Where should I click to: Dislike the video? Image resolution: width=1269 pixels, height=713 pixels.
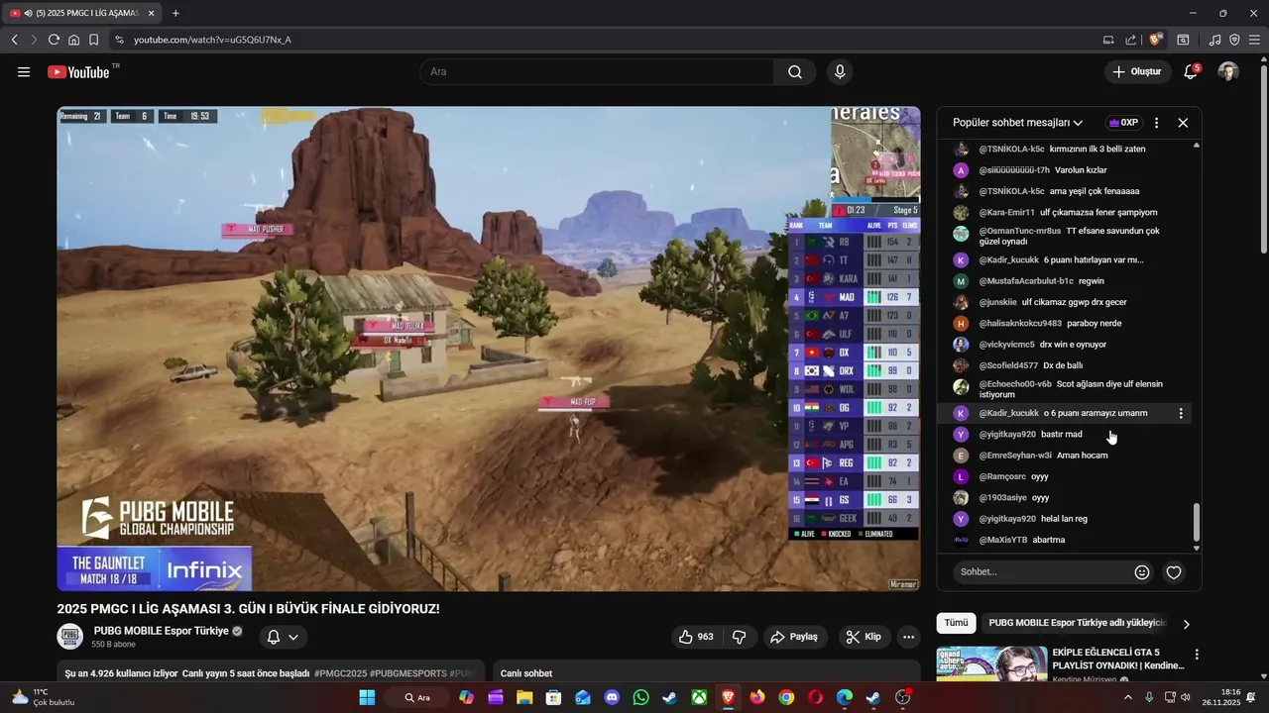(x=739, y=637)
